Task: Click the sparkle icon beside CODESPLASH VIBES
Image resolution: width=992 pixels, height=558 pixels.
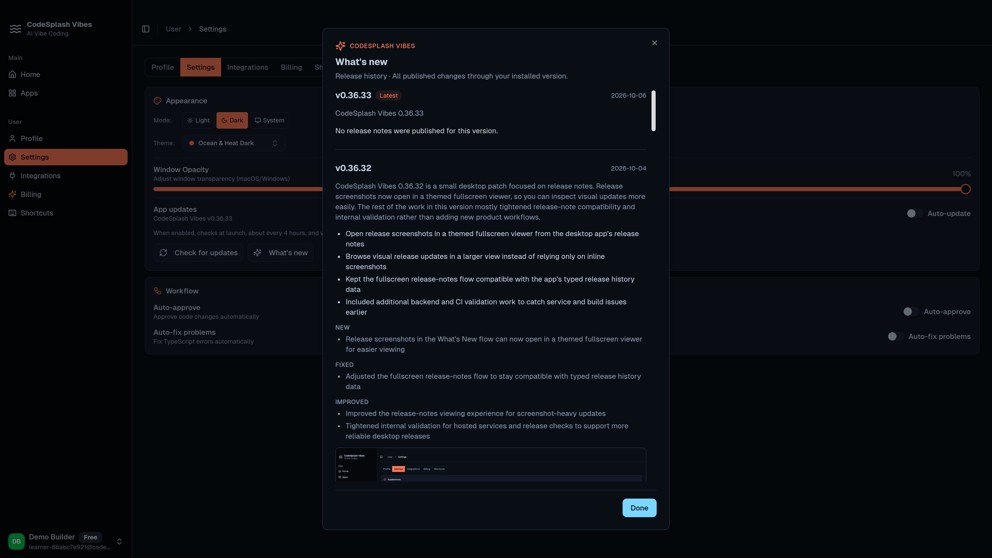Action: pyautogui.click(x=340, y=46)
